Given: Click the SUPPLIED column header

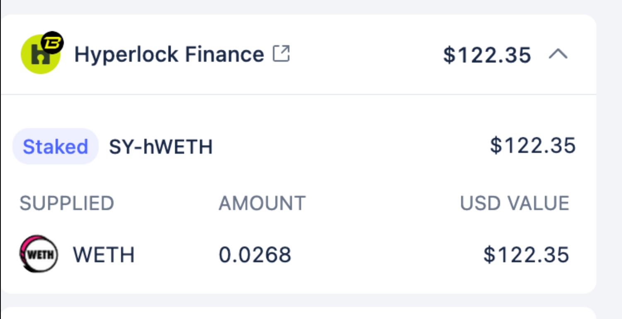Looking at the screenshot, I should [66, 203].
